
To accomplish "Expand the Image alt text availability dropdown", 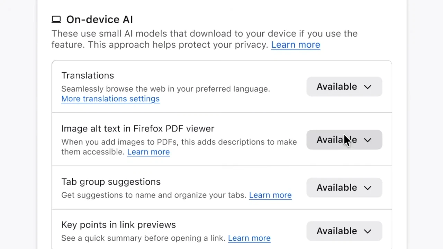I will coord(344,140).
